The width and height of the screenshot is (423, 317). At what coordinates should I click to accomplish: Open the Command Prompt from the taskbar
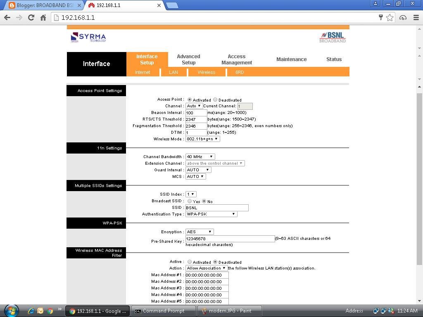[163, 310]
